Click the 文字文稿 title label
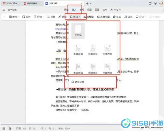Screen dimensions: 164x131 pos(12,10)
